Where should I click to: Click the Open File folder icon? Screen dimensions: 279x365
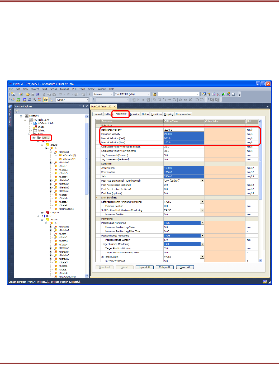point(28,94)
